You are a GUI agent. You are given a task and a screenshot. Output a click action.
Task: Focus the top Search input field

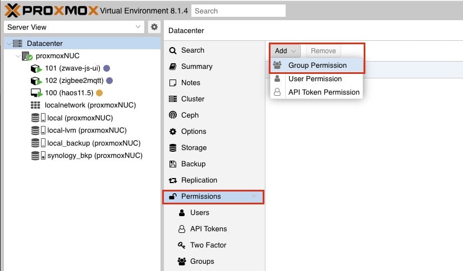239,11
